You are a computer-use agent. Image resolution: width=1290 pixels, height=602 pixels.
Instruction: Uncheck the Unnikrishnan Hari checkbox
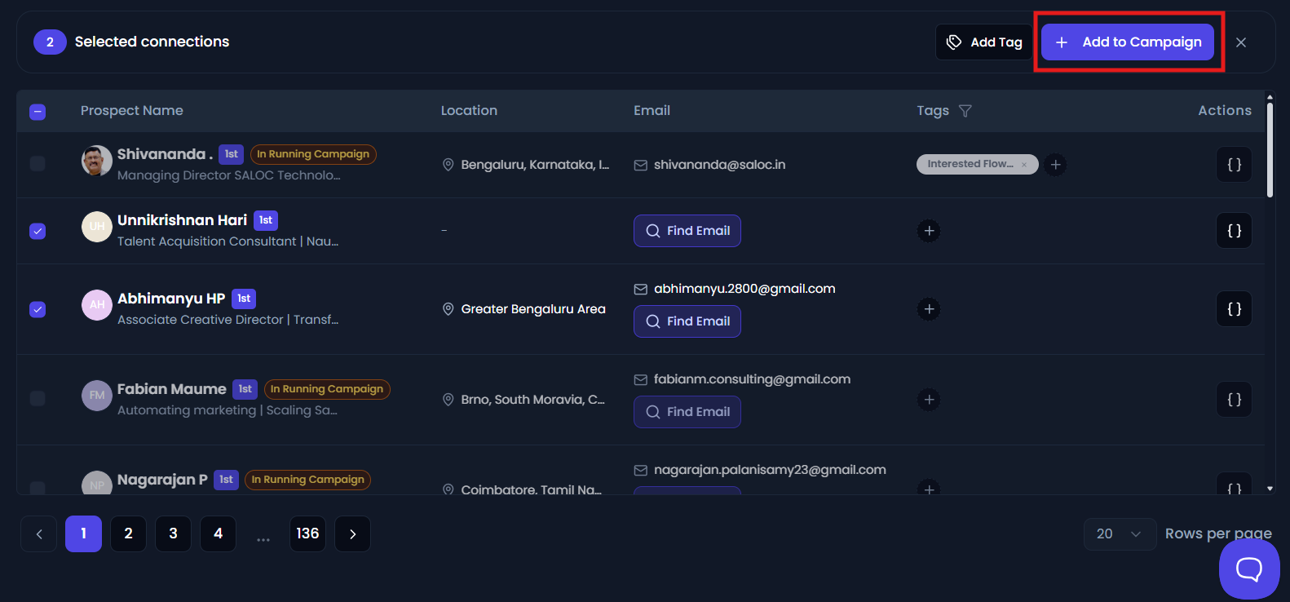(38, 231)
